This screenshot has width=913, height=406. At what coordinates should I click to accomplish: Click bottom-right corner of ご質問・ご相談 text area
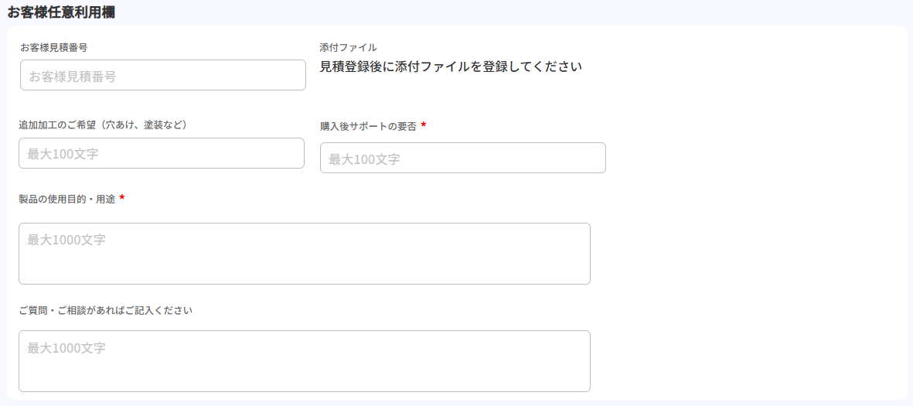click(586, 387)
